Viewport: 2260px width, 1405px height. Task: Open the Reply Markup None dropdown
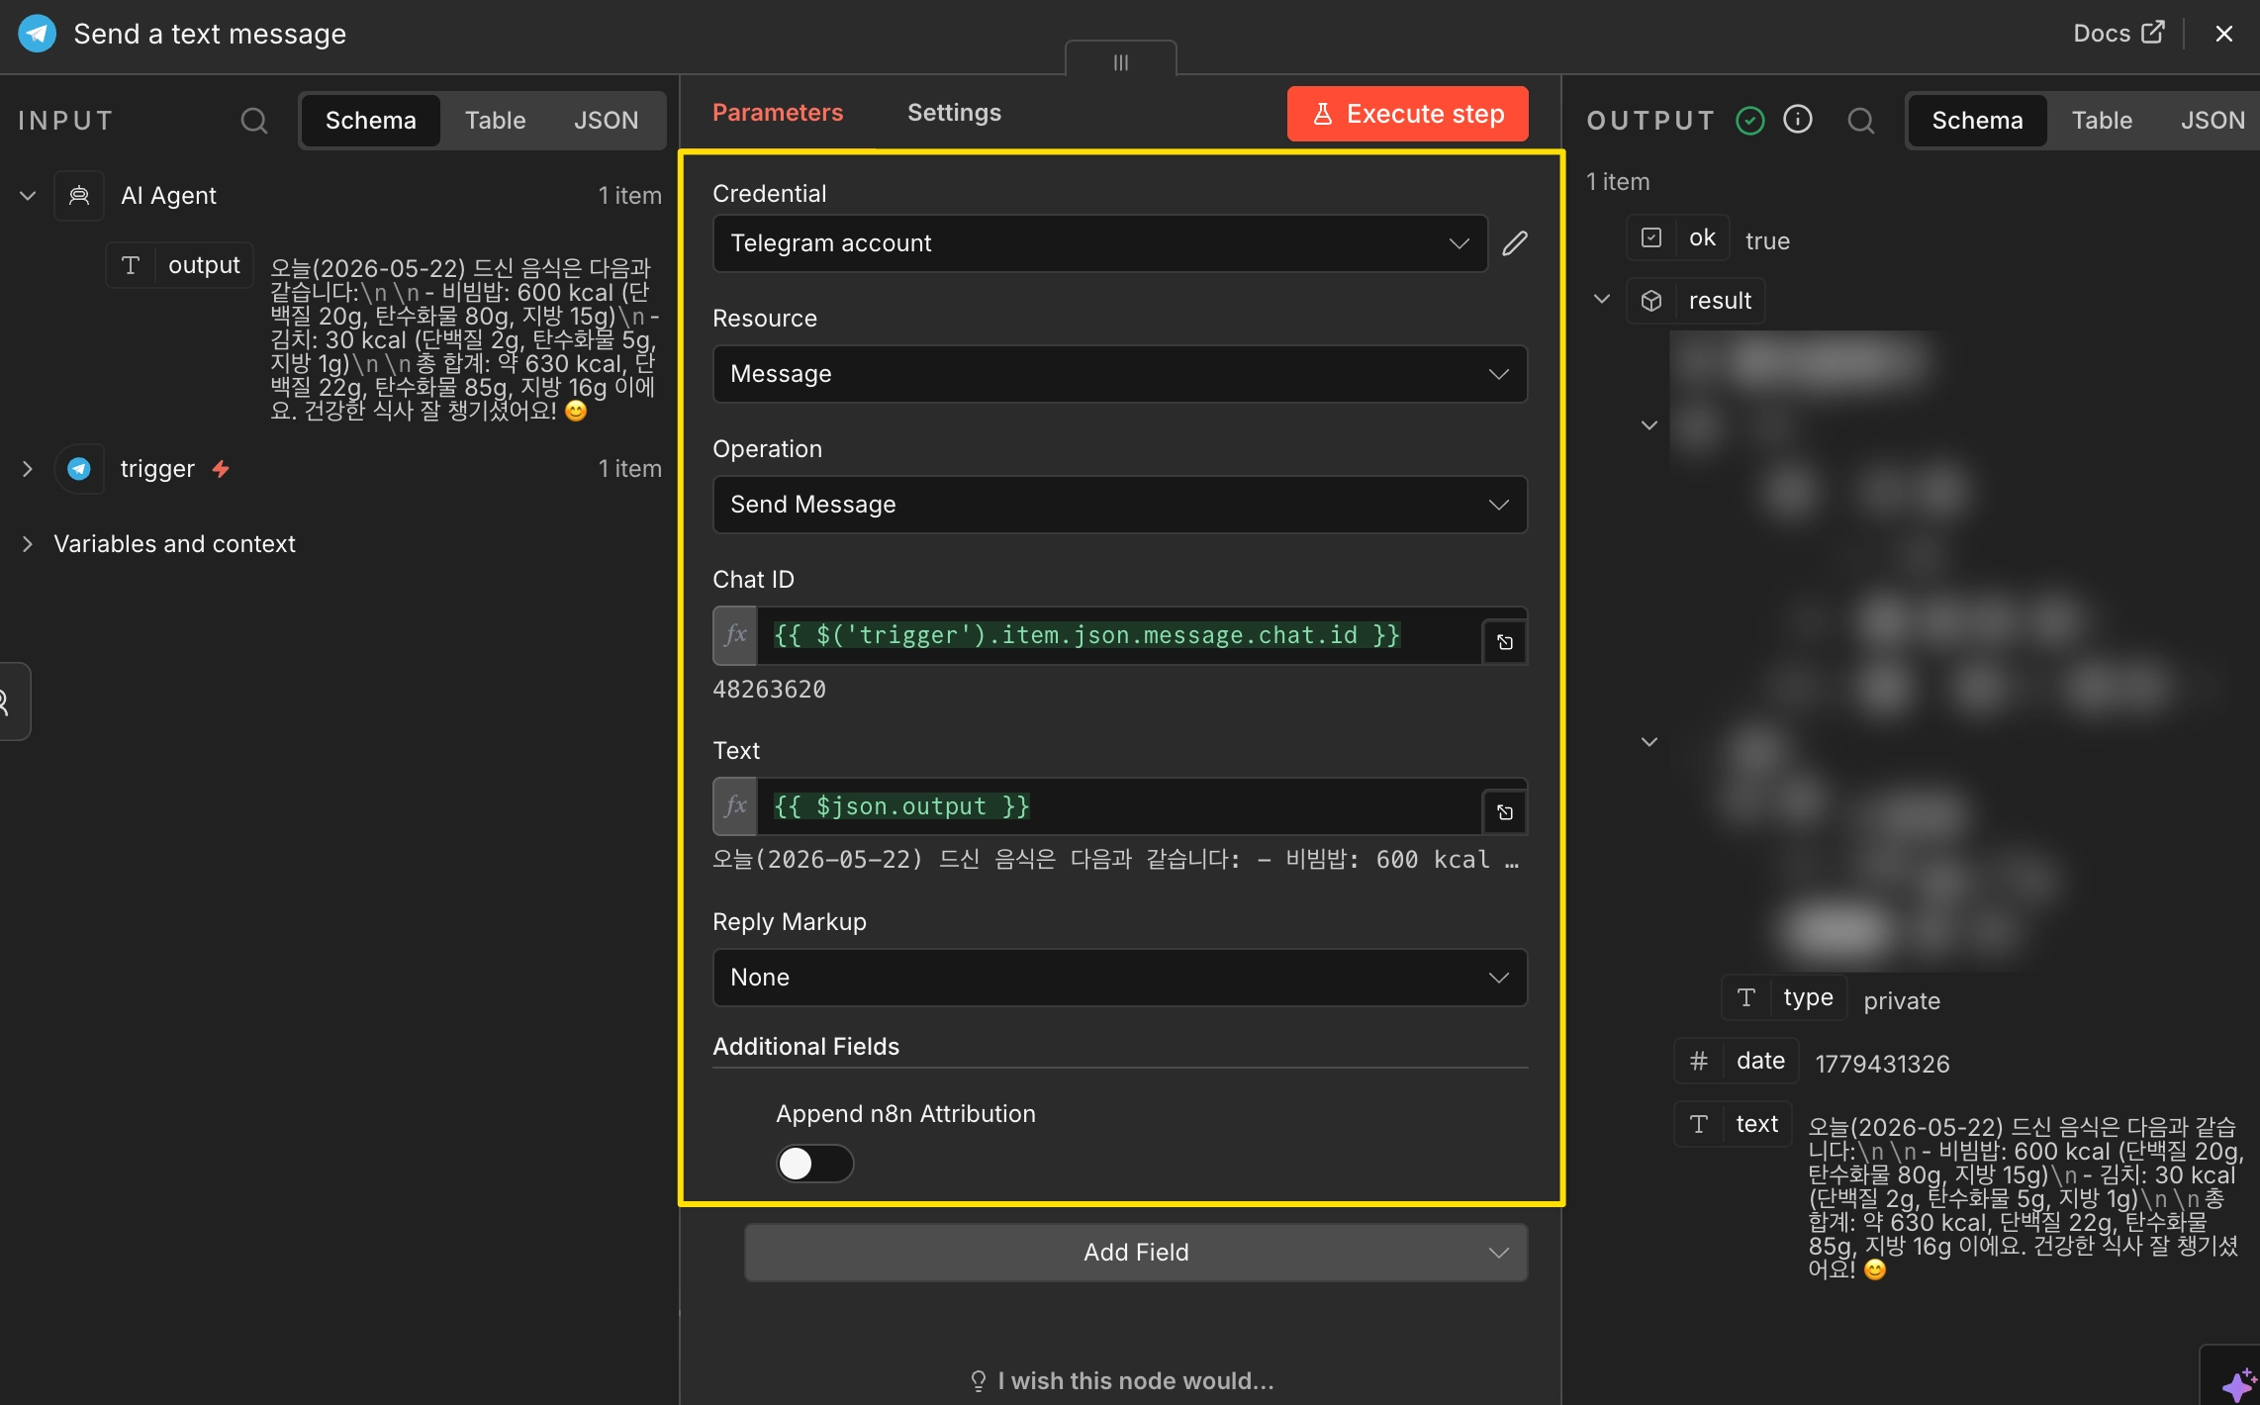(1120, 978)
